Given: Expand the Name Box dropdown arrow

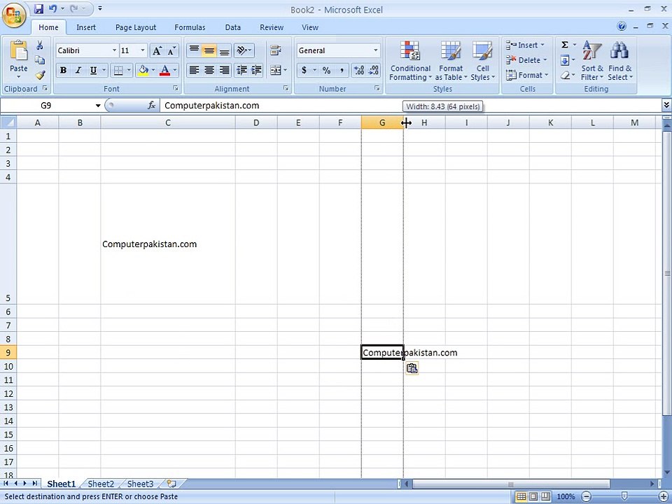Looking at the screenshot, I should [x=98, y=106].
